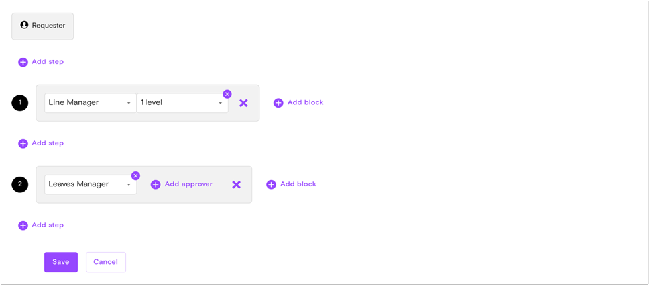Click the Add block plus icon for step 1
Screen dimensions: 649x285
click(x=278, y=103)
